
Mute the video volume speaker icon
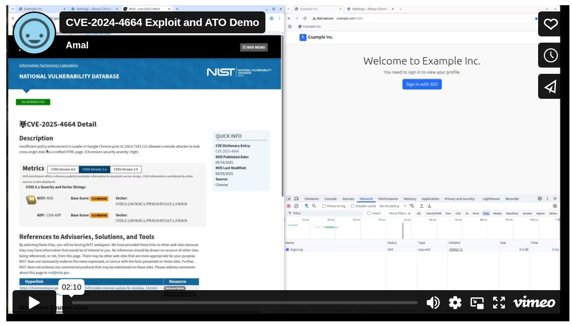[x=433, y=303]
